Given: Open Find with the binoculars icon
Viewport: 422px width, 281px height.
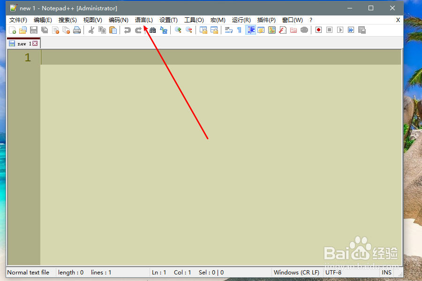Looking at the screenshot, I should click(152, 30).
